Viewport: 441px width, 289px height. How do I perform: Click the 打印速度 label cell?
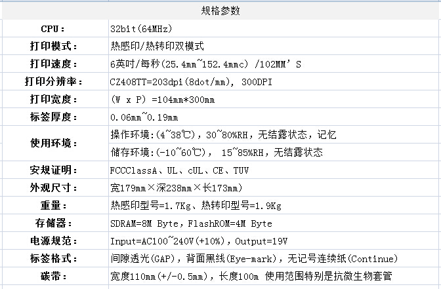point(53,64)
